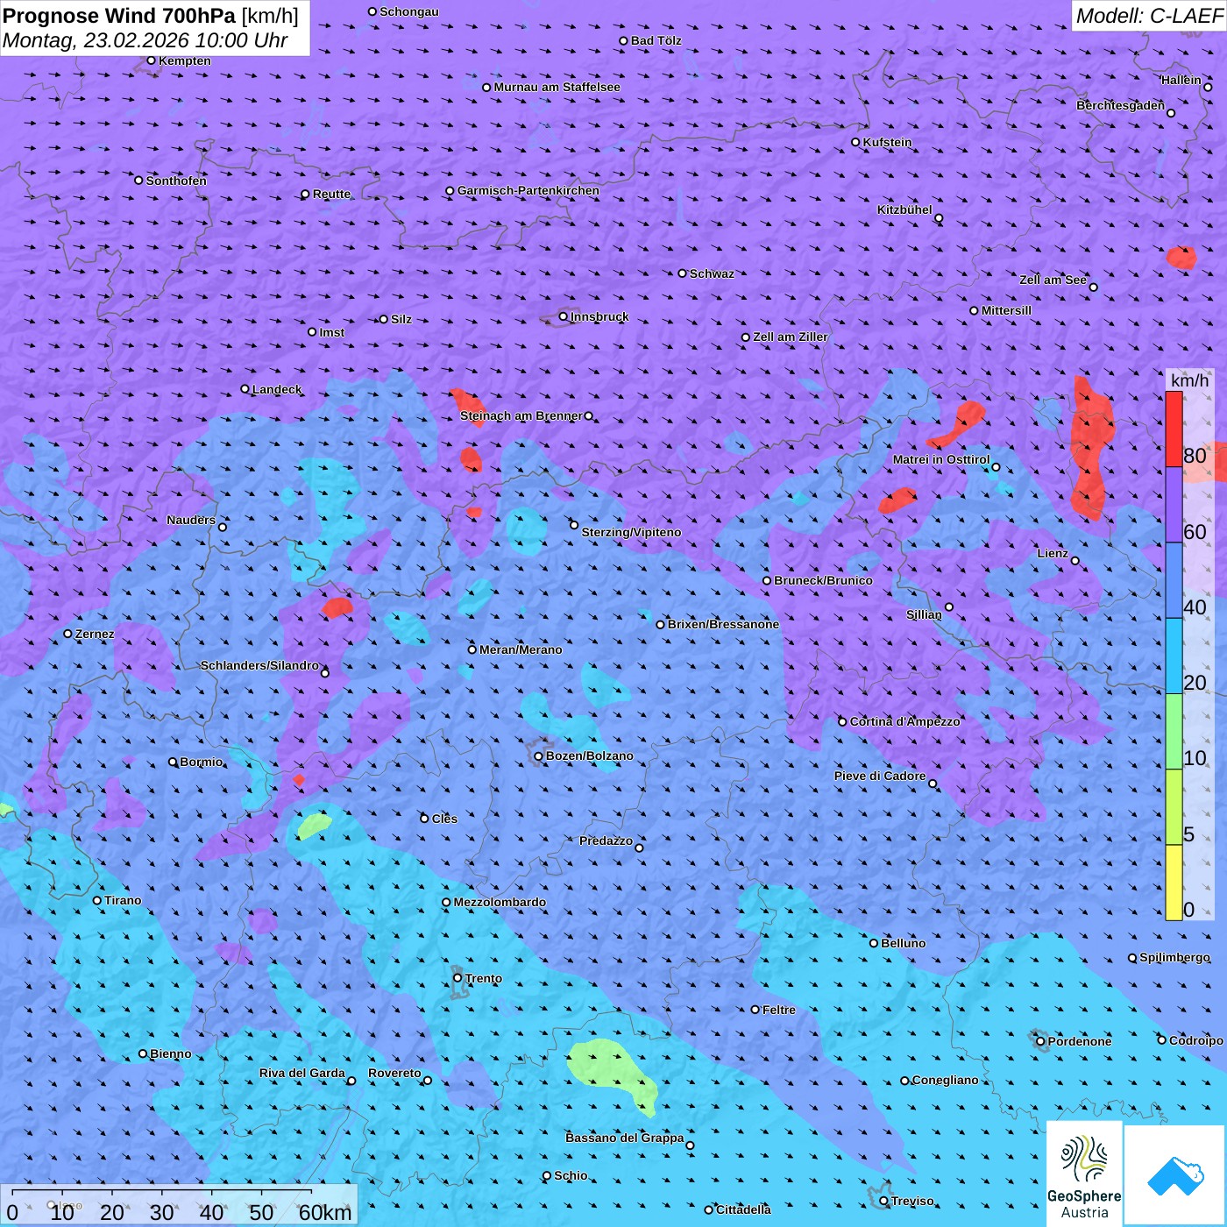Click the 'Brixen/Bressanone' label
1227x1227 pixels.
tap(723, 624)
